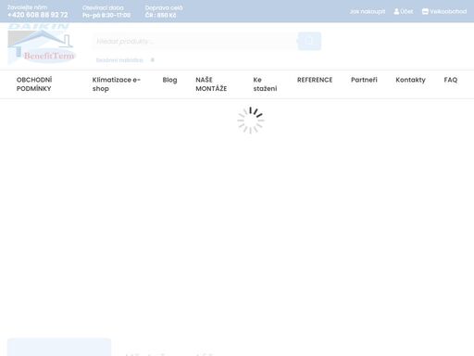Open Klimatizace e-shop menu item
The height and width of the screenshot is (356, 474).
[117, 84]
